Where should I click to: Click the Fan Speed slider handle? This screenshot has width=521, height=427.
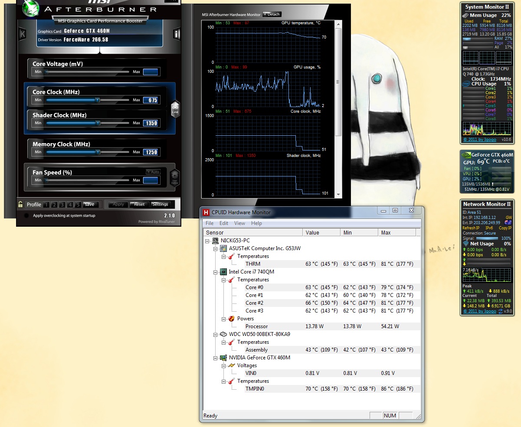[46, 180]
